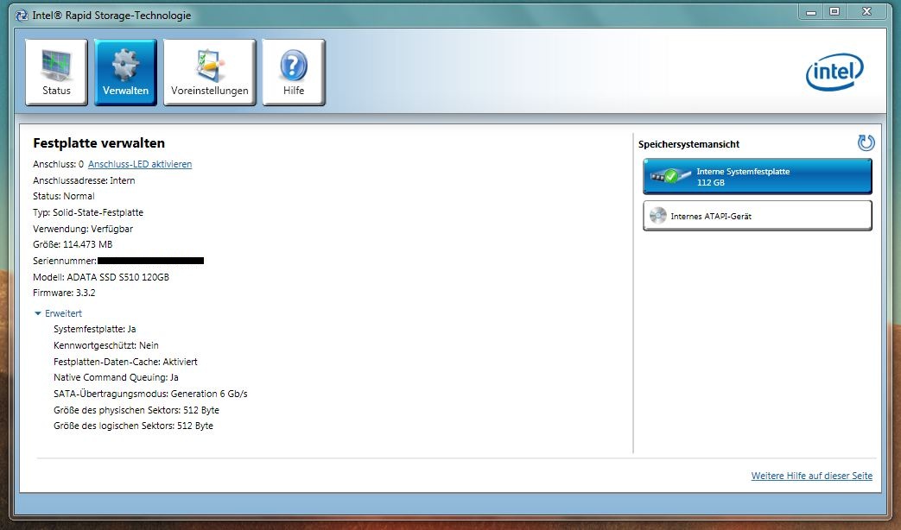This screenshot has height=530, width=901.
Task: Select the Verwalten tab
Action: click(125, 73)
